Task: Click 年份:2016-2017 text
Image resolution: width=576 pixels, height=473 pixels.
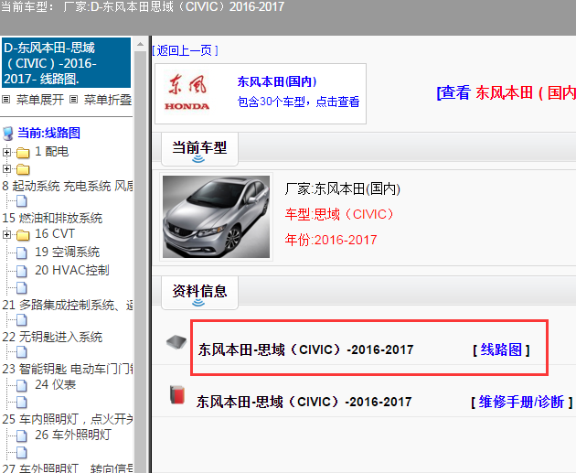Action: 331,240
